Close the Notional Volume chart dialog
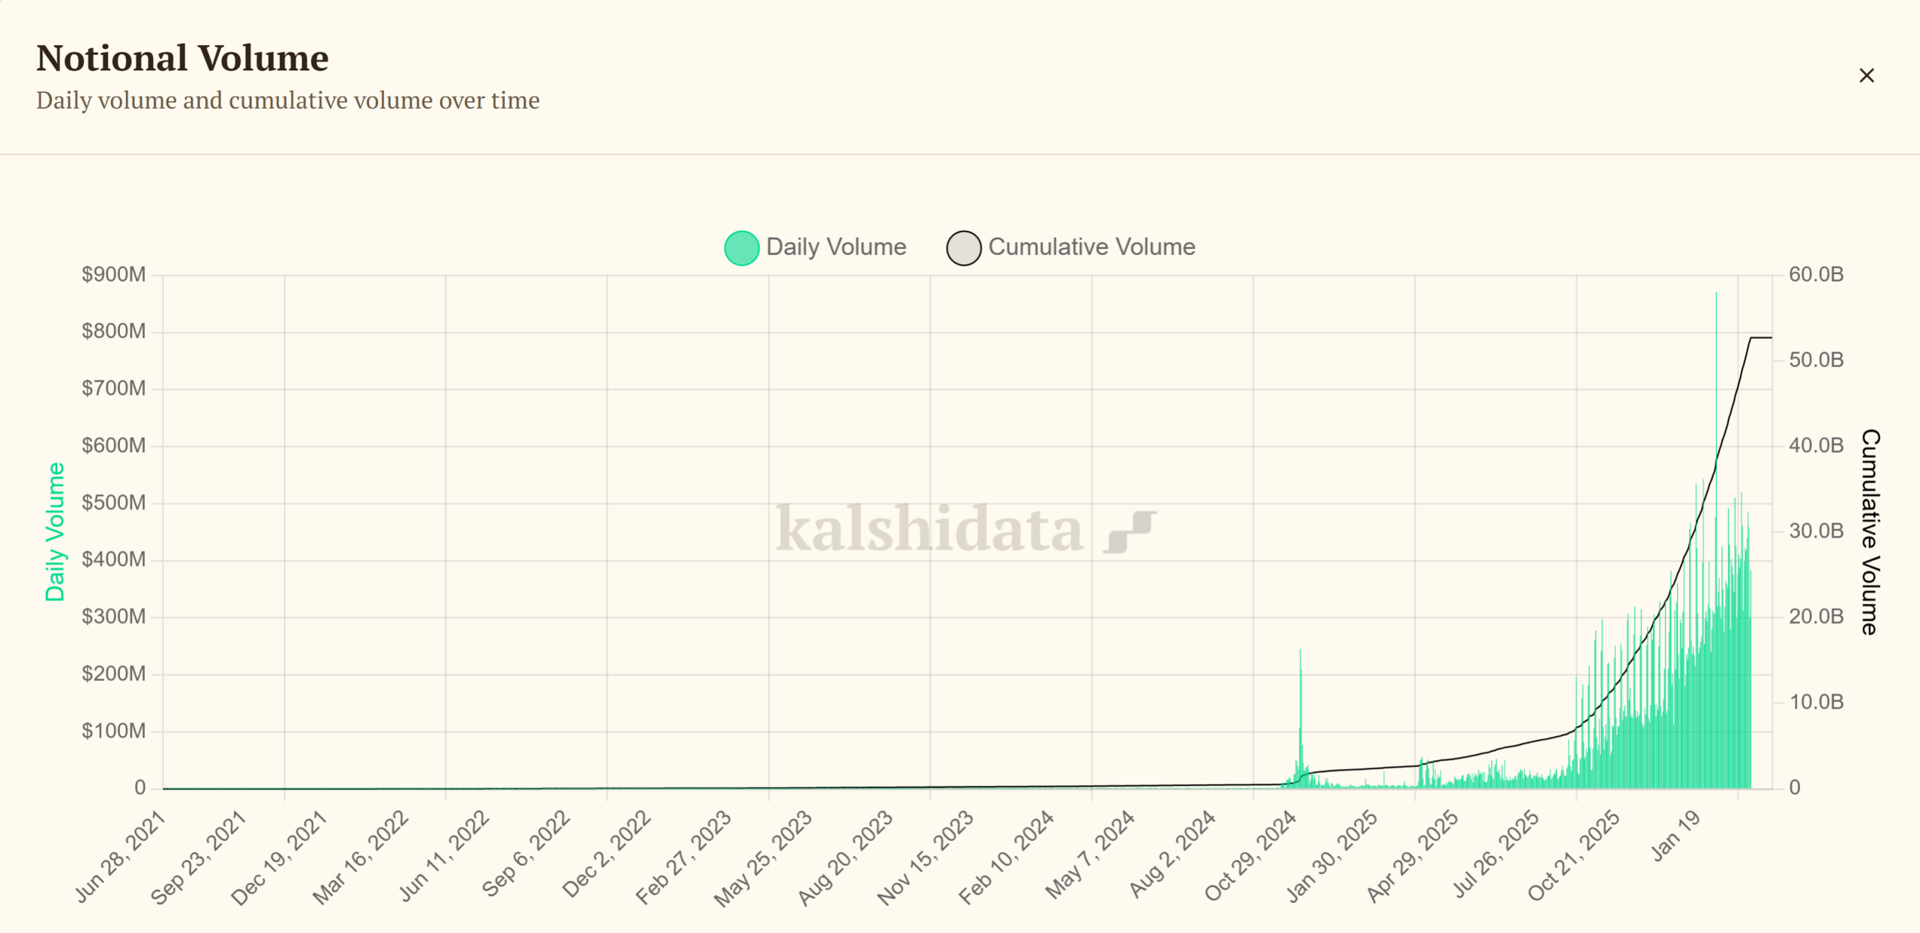This screenshot has height=933, width=1920. [x=1867, y=76]
